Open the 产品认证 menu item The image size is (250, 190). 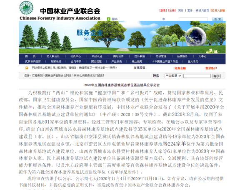point(97,56)
